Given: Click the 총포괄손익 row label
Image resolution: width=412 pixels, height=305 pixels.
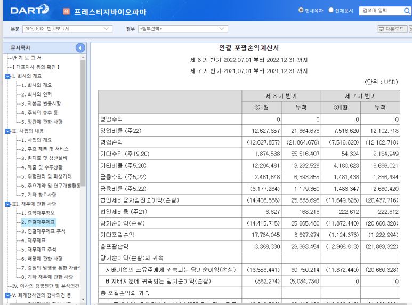Looking at the screenshot, I should point(114,246).
